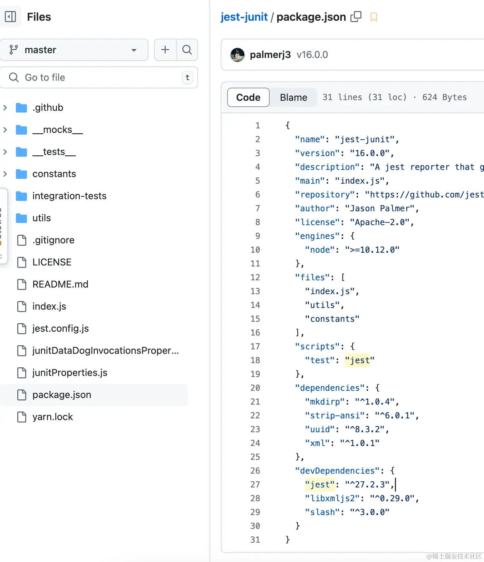Viewport: 484px width, 562px height.
Task: Open README.md in the file tree
Action: [60, 284]
